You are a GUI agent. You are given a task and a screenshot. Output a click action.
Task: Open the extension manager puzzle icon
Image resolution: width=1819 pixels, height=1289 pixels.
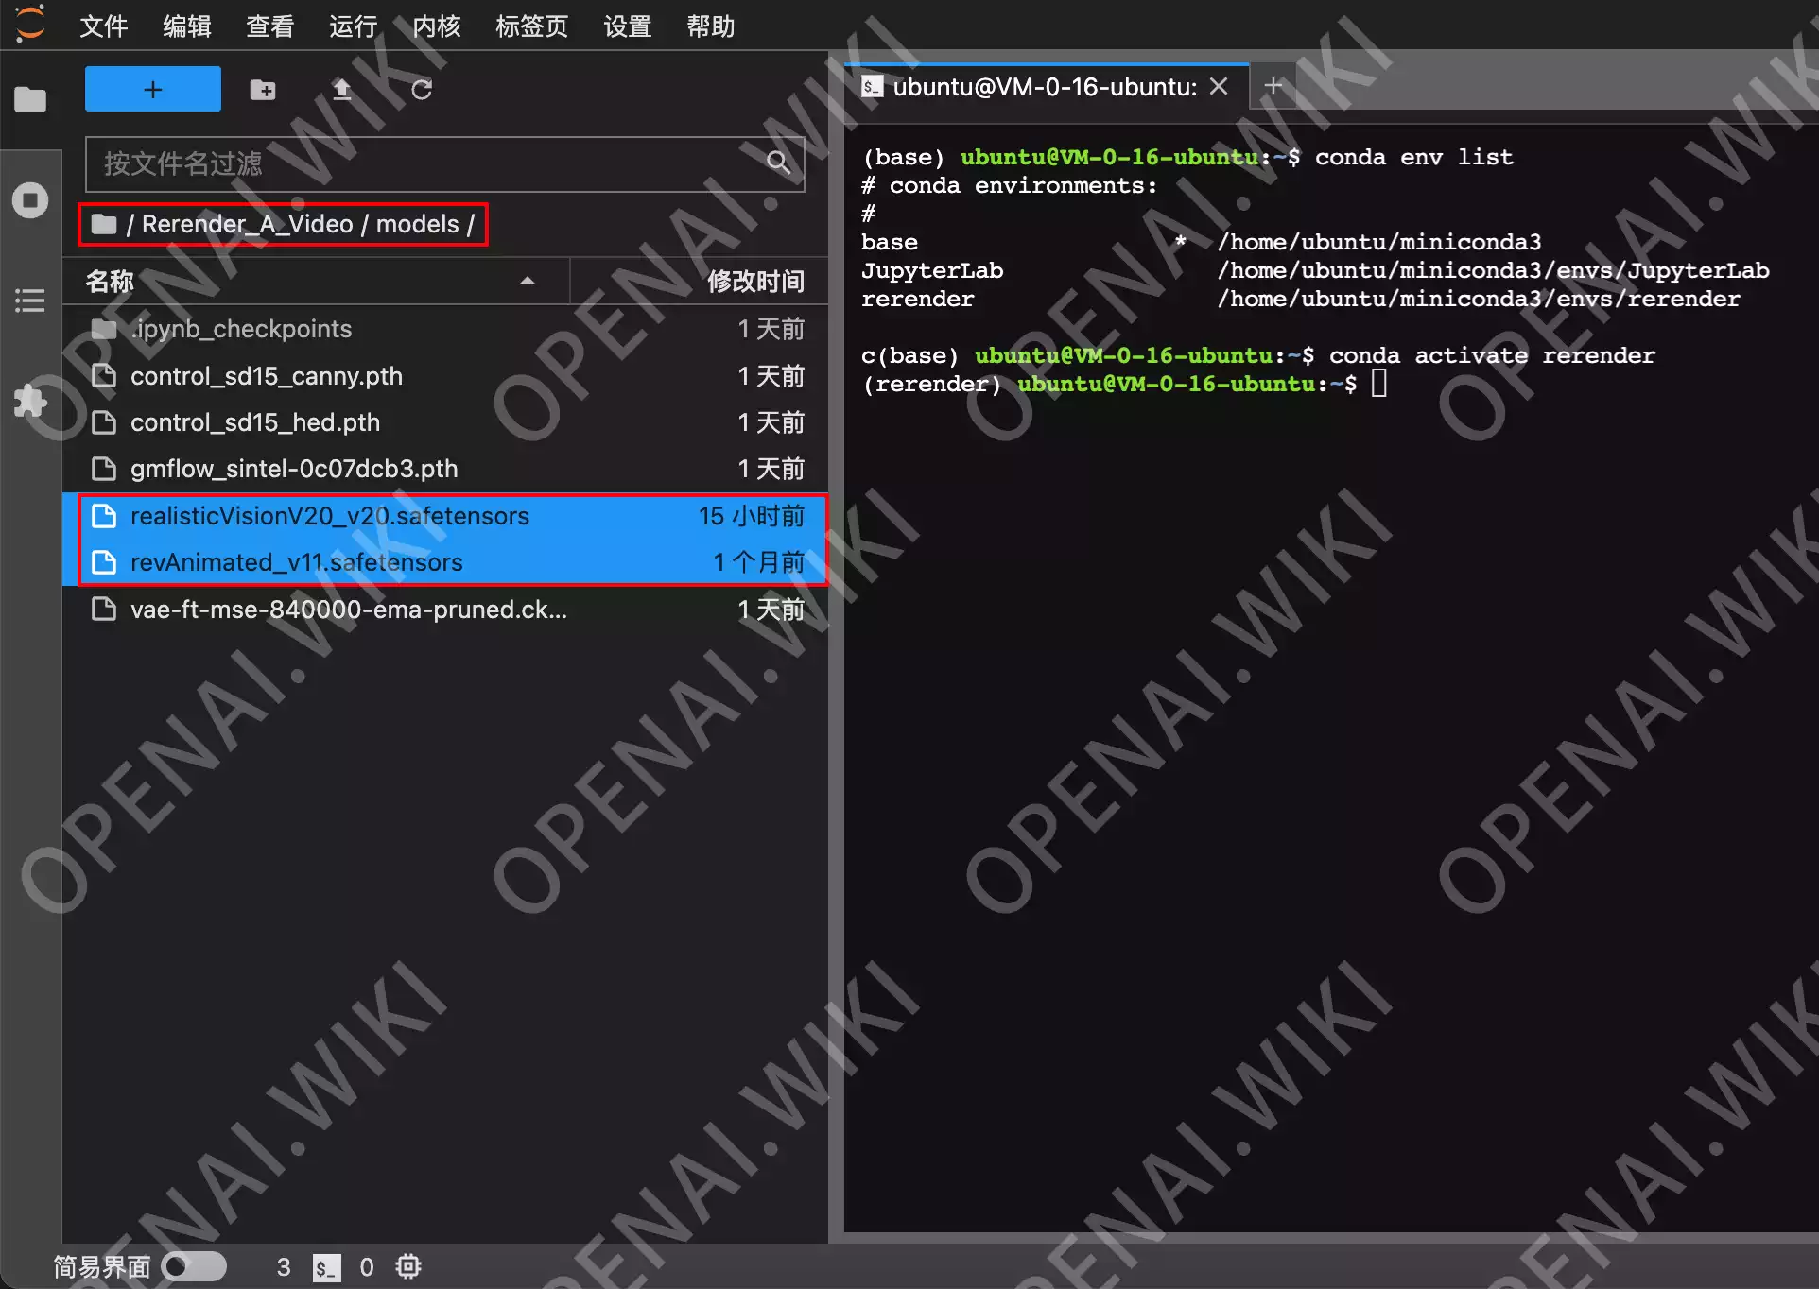[x=30, y=402]
